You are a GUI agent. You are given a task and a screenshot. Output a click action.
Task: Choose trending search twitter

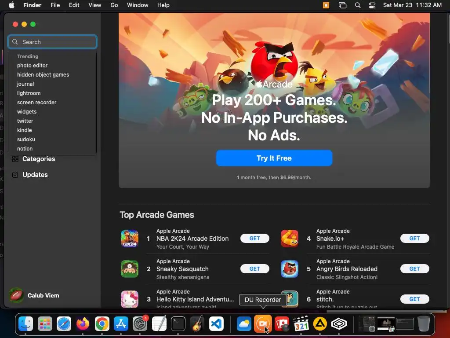[x=25, y=121]
